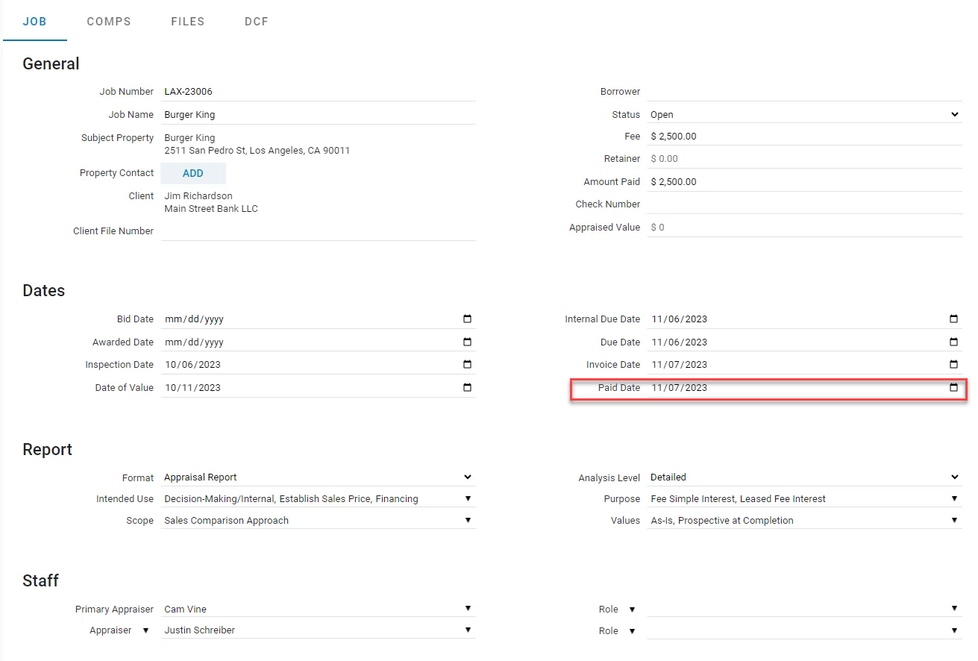
Task: Open the Invoice Date calendar picker
Action: pyautogui.click(x=953, y=365)
